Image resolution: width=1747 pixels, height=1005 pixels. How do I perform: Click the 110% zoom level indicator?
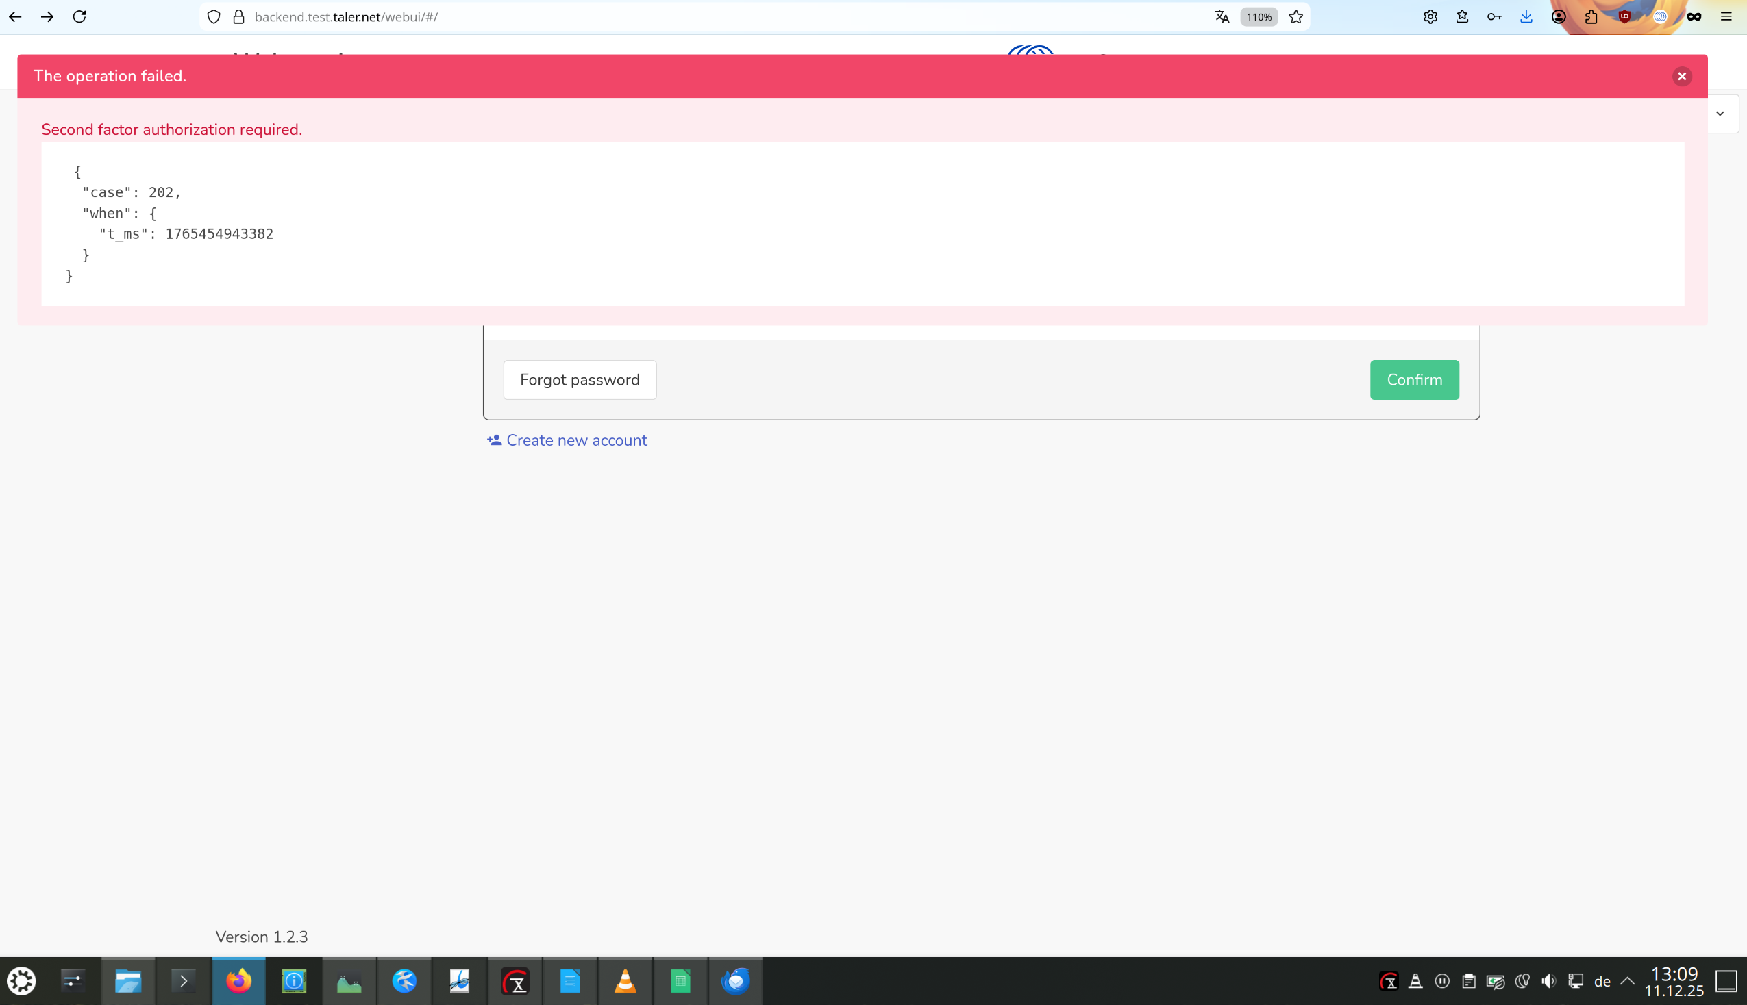point(1258,17)
